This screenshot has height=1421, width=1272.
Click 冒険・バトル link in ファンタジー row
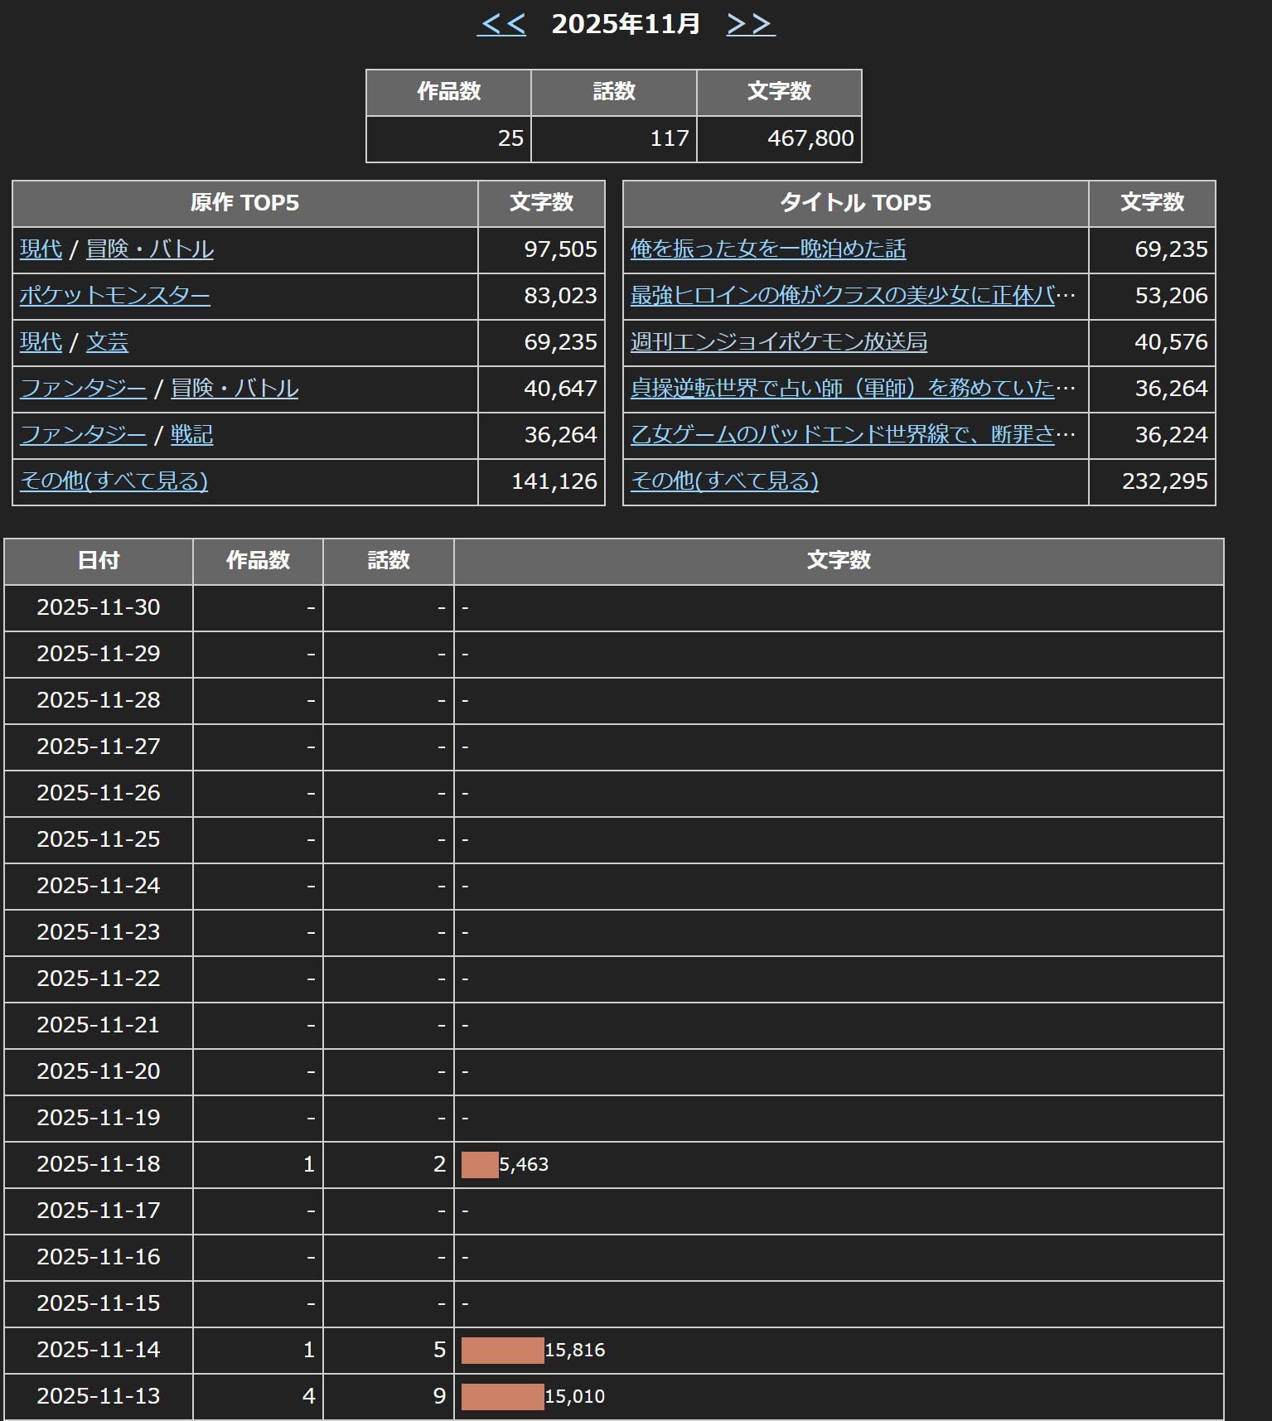coord(235,389)
